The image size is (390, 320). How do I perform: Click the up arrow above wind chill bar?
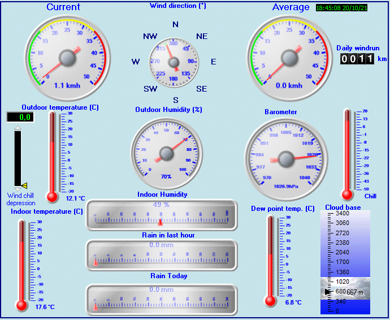[18, 128]
